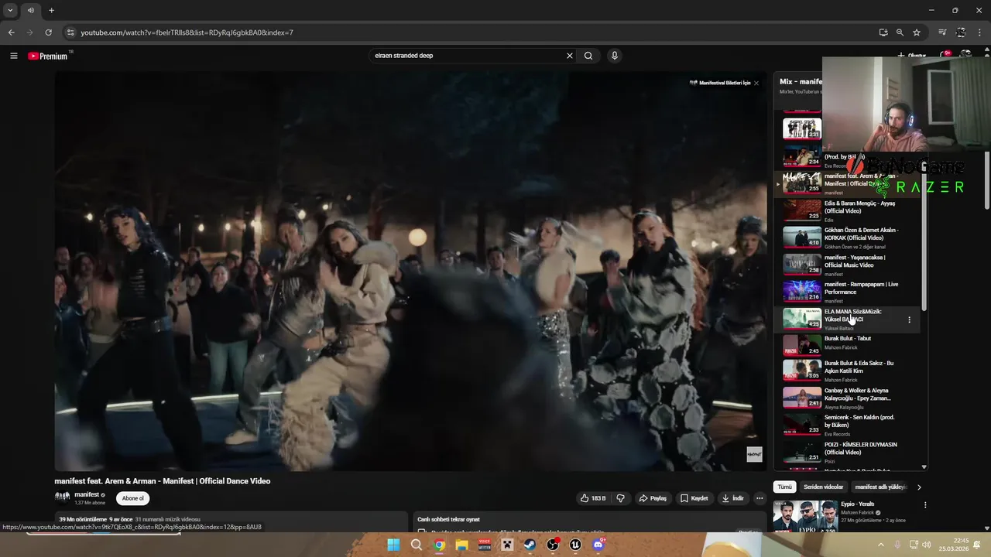Play POIZI - KİMSELER DUYMASIN
Screen dimensions: 991x557
tap(848, 452)
